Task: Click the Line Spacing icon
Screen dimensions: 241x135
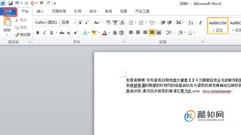Action: point(168,32)
